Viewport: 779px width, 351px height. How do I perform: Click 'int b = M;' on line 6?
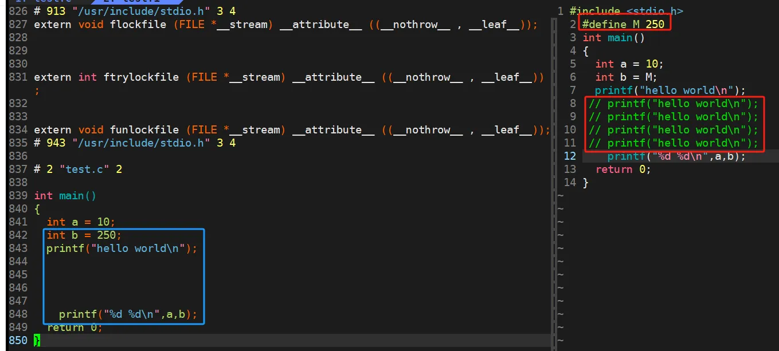627,77
